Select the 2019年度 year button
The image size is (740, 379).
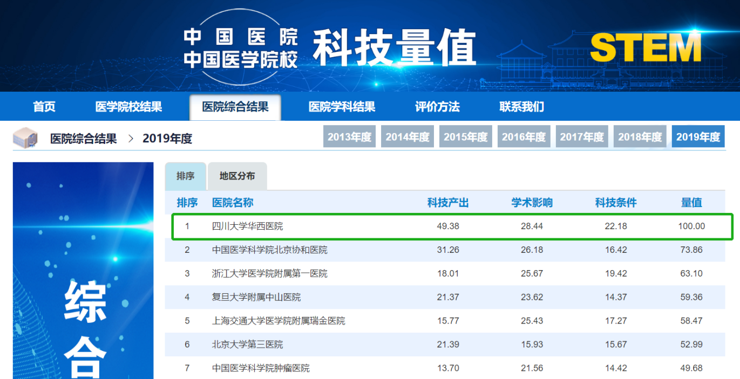click(x=698, y=136)
